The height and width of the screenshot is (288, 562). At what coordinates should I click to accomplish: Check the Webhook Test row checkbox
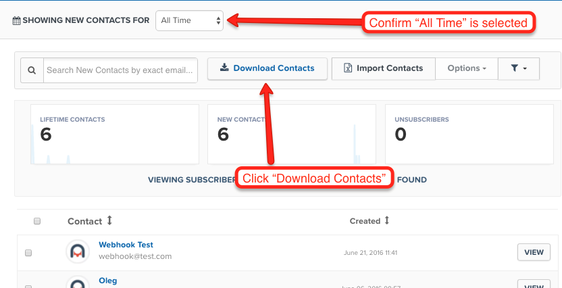(x=28, y=253)
